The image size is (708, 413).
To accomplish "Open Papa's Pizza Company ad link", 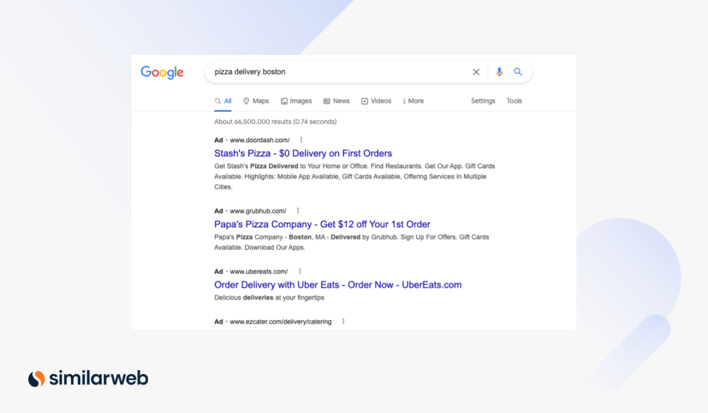I will pos(322,224).
